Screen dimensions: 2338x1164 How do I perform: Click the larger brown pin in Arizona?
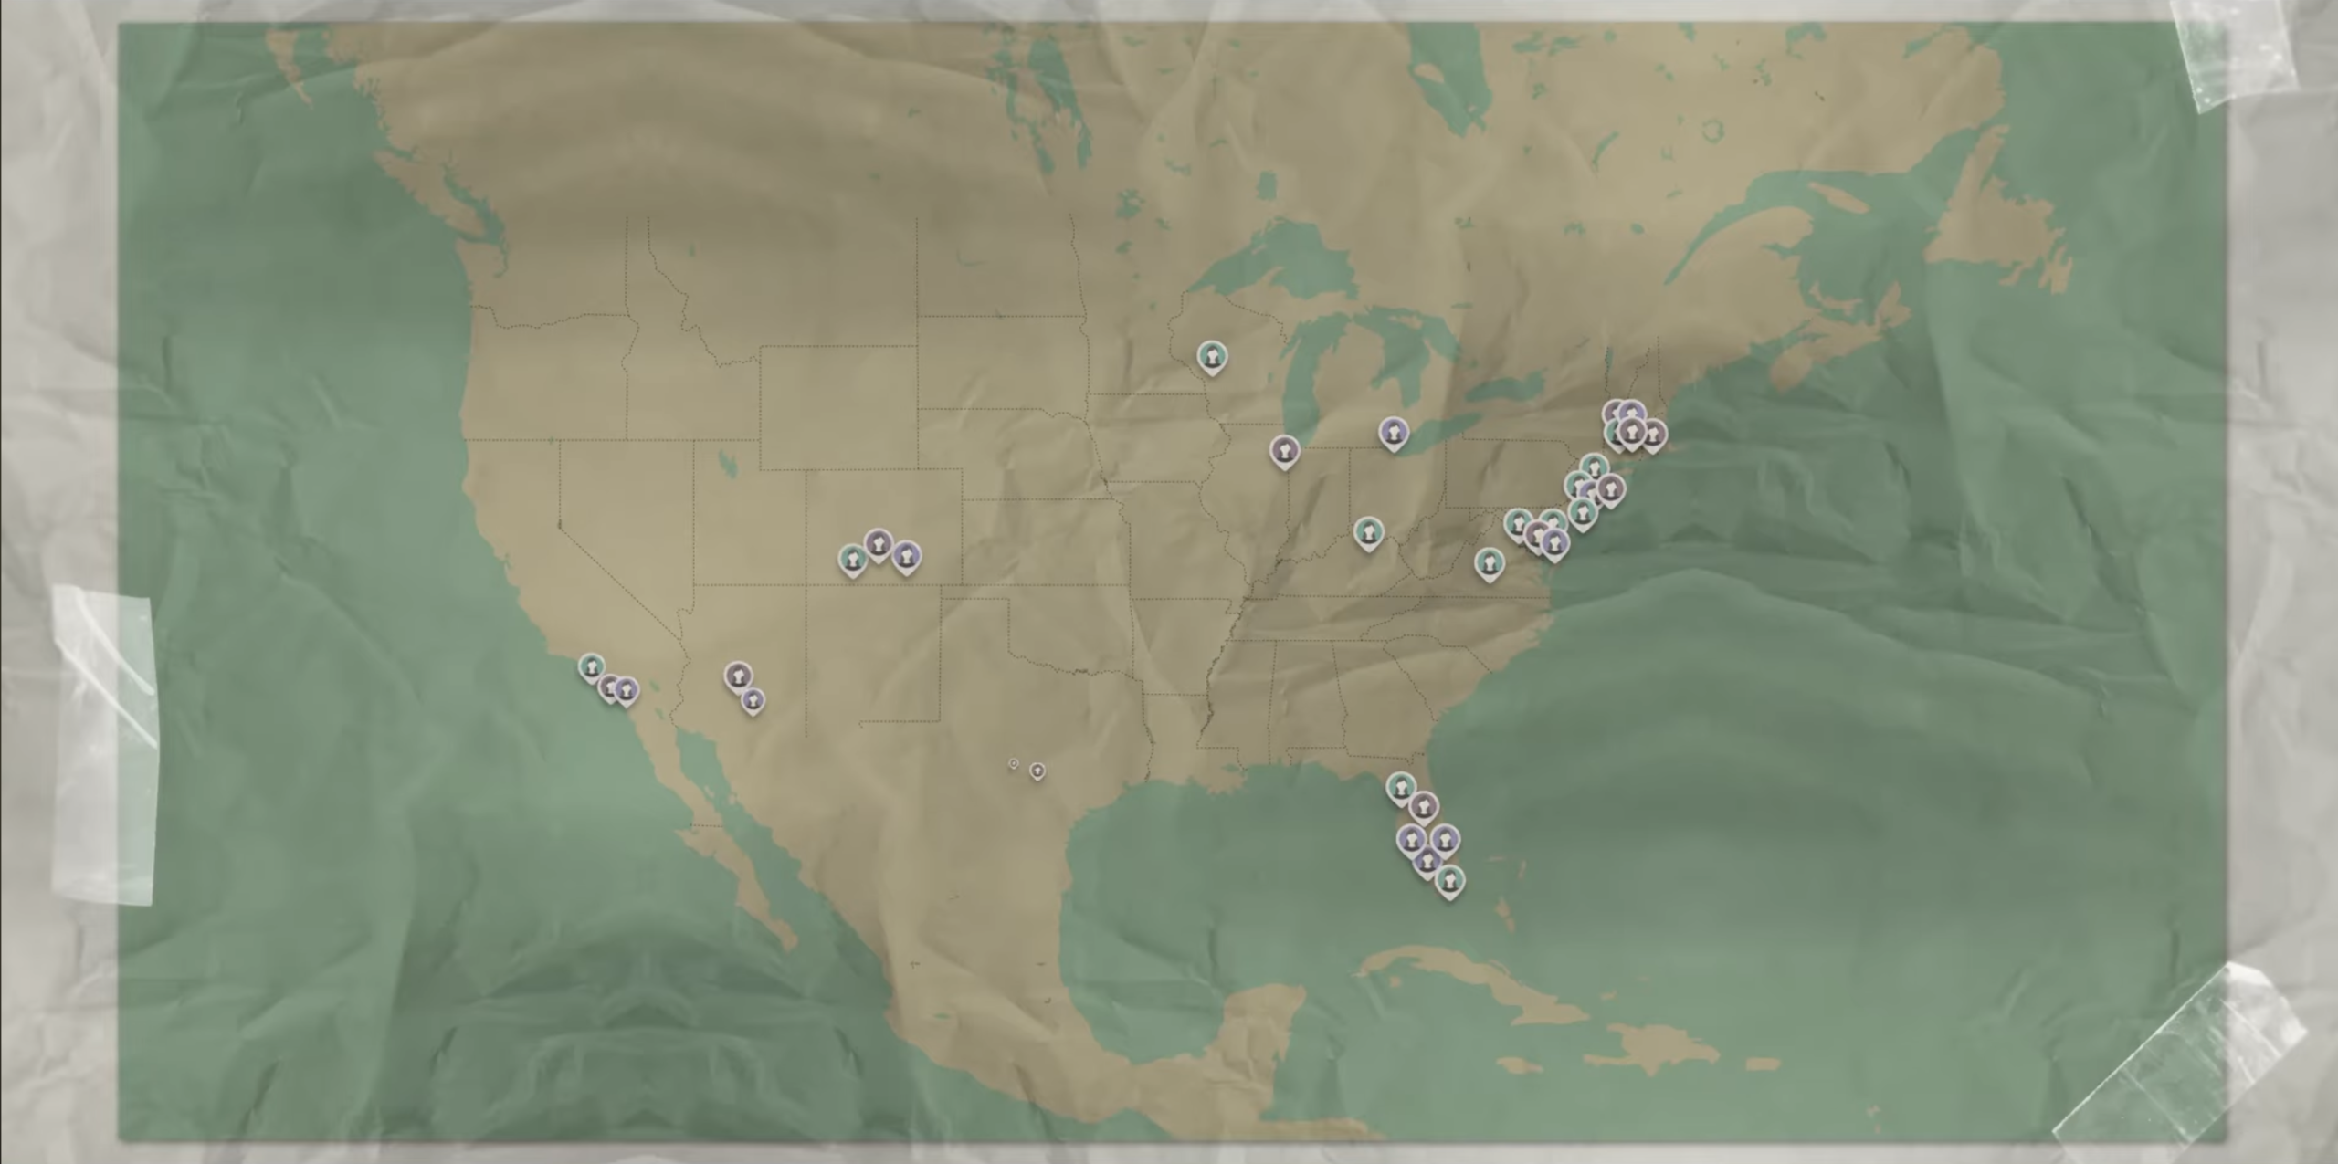pyautogui.click(x=738, y=676)
